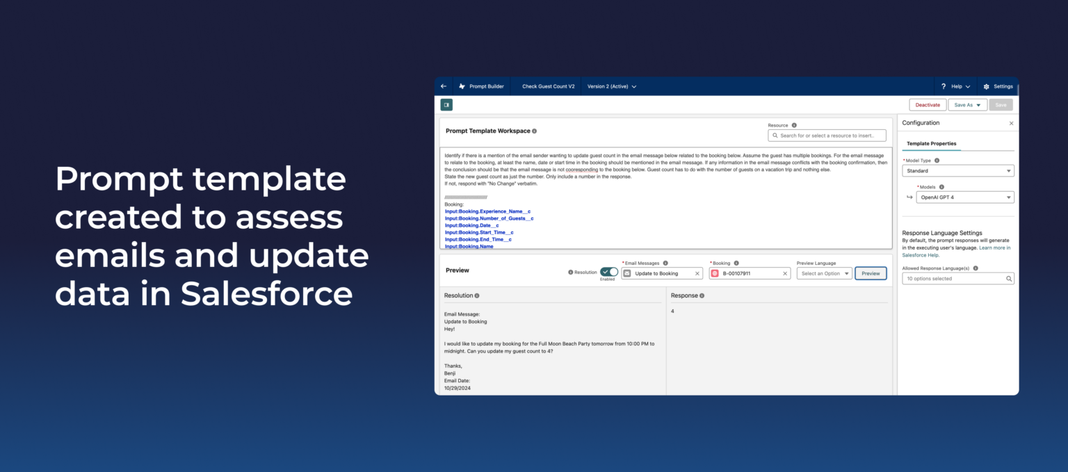The width and height of the screenshot is (1068, 472).
Task: Remove the B-00107911 booking selection
Action: pos(785,273)
